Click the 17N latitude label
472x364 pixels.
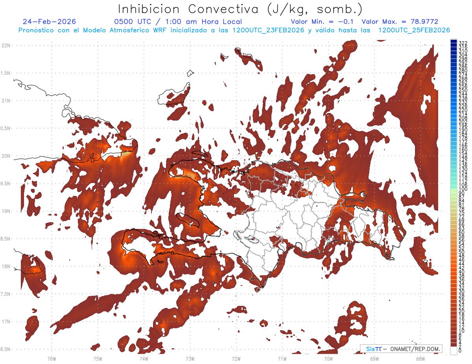6,322
